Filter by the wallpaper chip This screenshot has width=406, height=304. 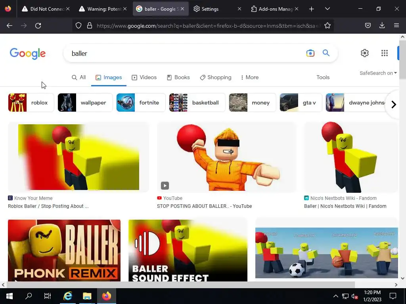point(85,103)
